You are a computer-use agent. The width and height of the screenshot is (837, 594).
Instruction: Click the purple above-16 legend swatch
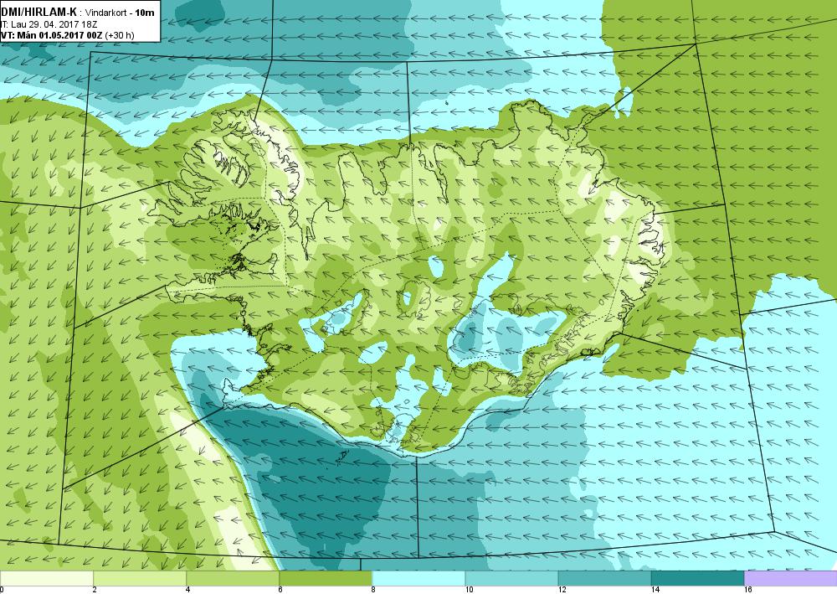791,578
